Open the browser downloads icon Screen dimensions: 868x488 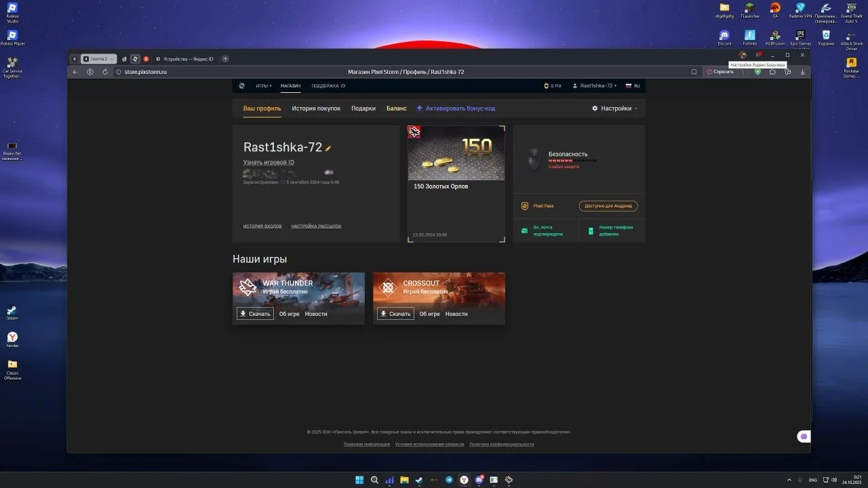point(803,72)
